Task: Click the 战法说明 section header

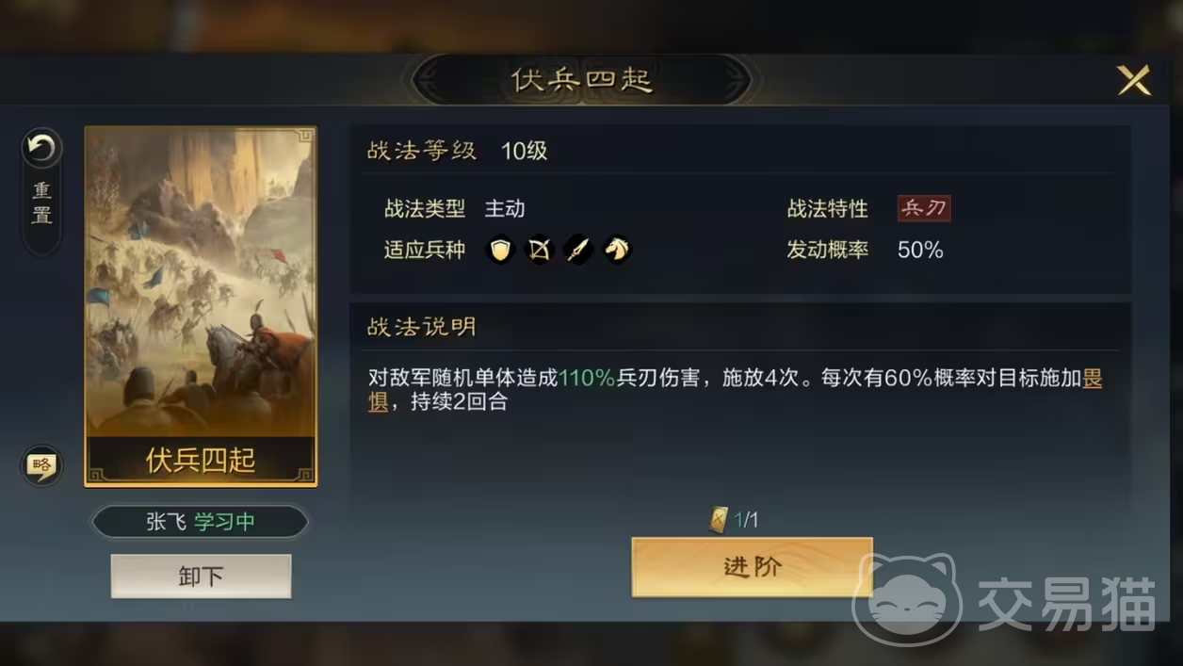Action: [x=422, y=327]
